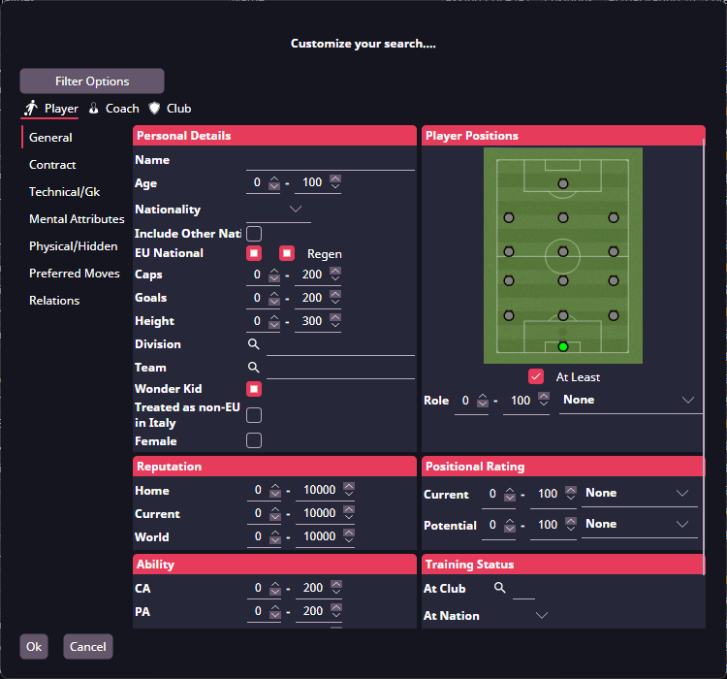The image size is (727, 679).
Task: Adjust the Height maximum stepper arrows
Action: 335,321
